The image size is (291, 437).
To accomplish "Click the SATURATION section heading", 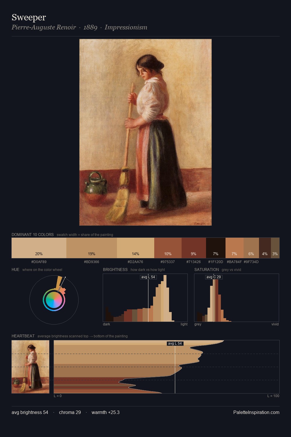I will click(x=207, y=269).
